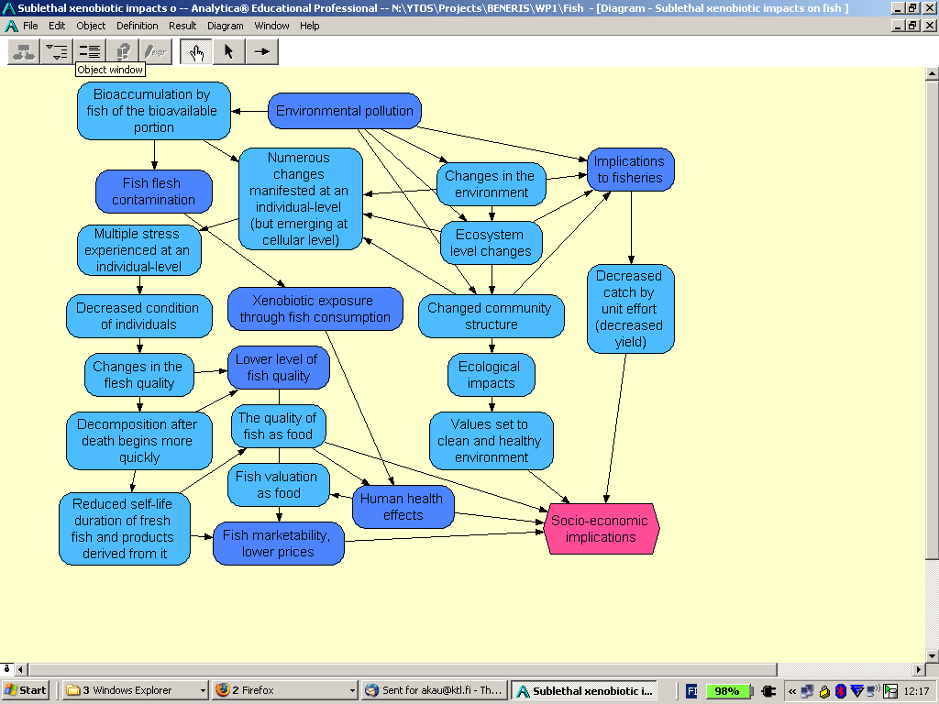Open the Diagram menu

click(225, 26)
